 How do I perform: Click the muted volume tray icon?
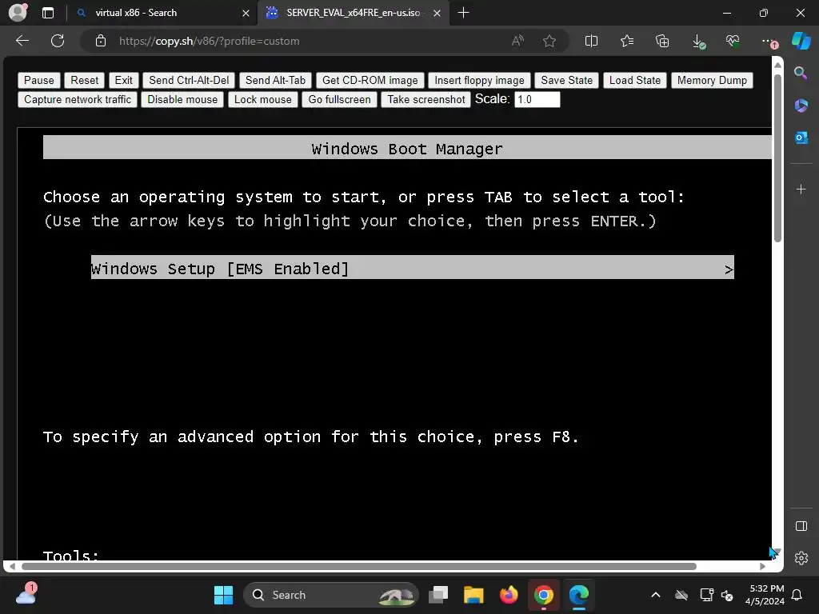click(726, 595)
